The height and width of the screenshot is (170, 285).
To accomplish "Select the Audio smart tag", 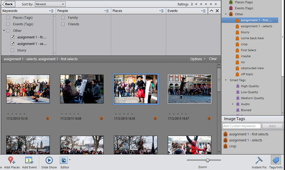I will [245, 104].
